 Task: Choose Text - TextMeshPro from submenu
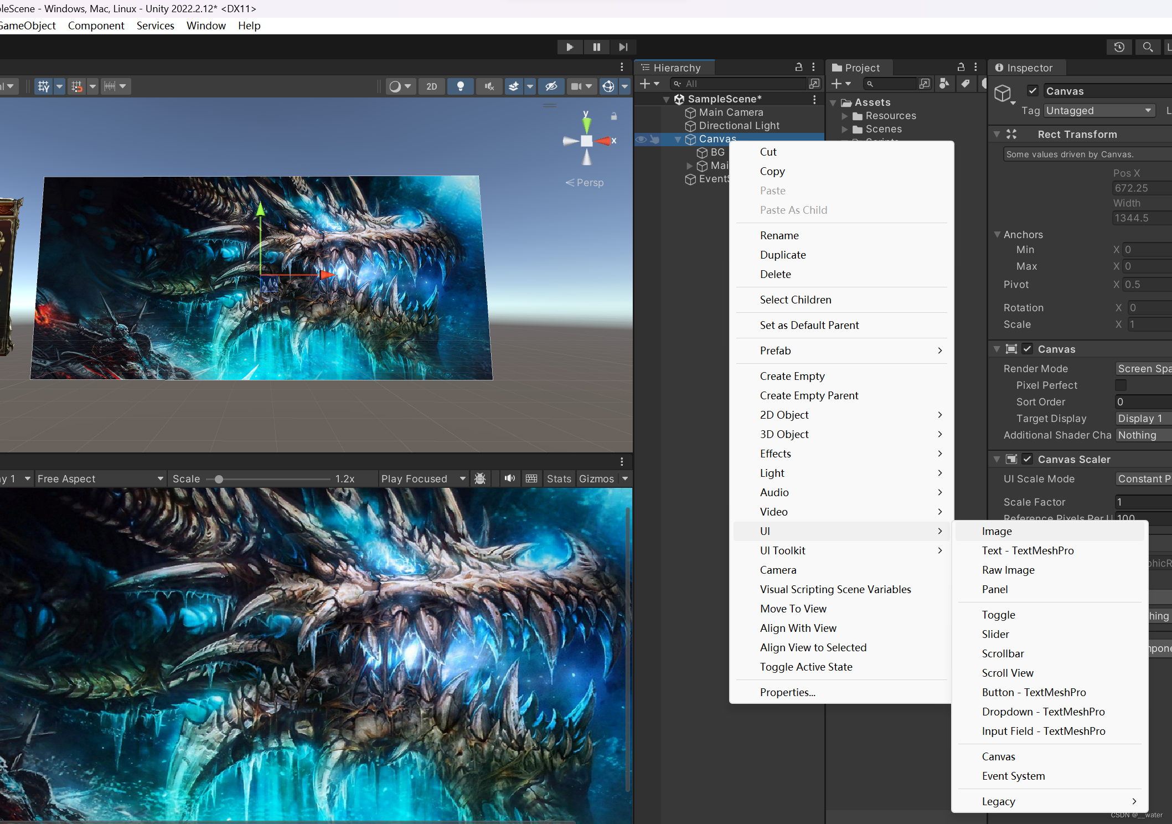coord(1050,550)
